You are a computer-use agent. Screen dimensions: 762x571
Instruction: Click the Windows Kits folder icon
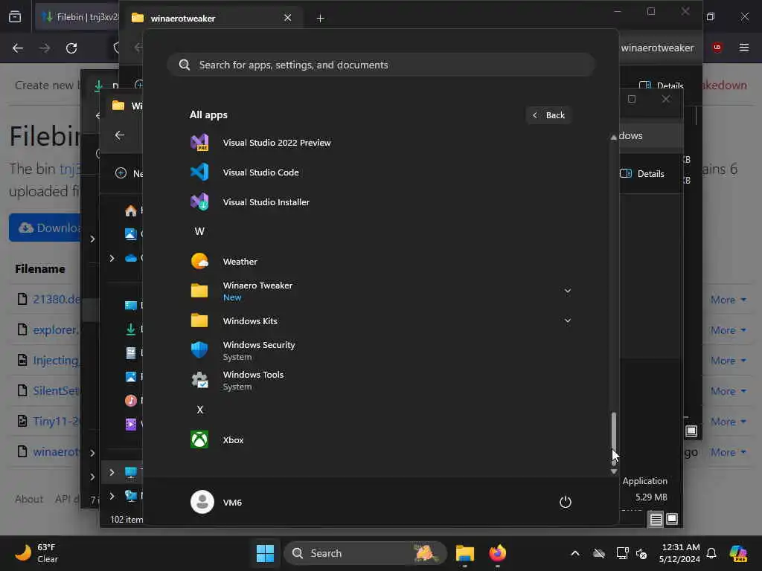(x=199, y=320)
